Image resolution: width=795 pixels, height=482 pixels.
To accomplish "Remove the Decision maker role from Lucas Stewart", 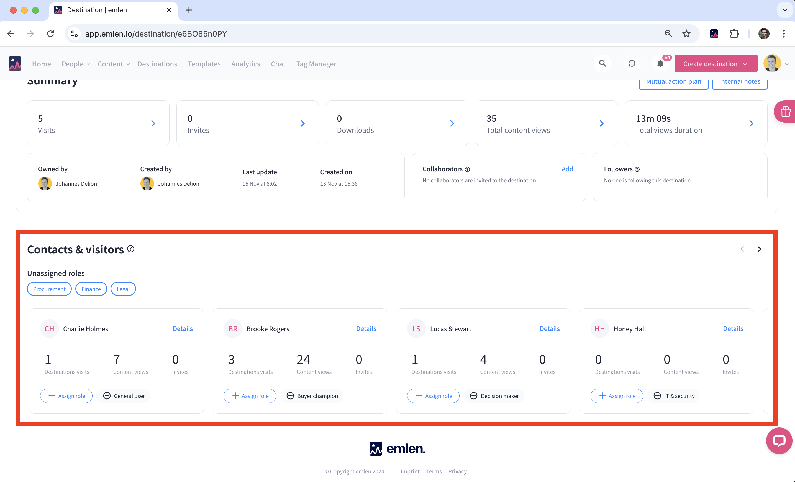I will (x=473, y=396).
